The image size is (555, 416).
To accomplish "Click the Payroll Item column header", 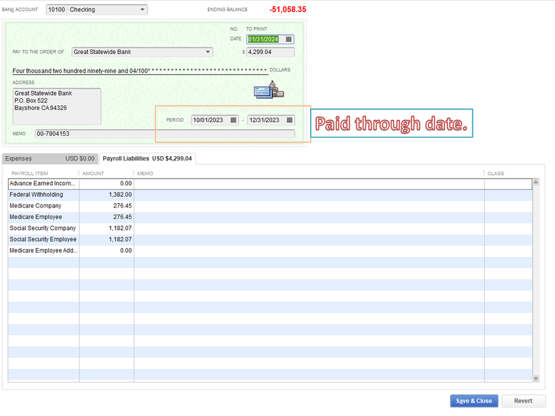I will [30, 173].
